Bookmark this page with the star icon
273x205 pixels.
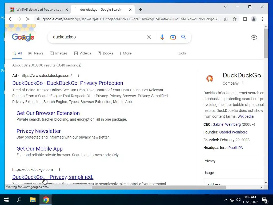(x=235, y=19)
